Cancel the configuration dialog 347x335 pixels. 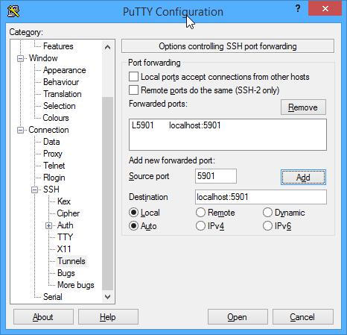pyautogui.click(x=302, y=317)
